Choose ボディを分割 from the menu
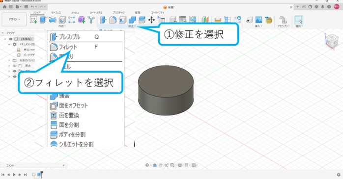This screenshot has width=343, height=179. pos(86,135)
